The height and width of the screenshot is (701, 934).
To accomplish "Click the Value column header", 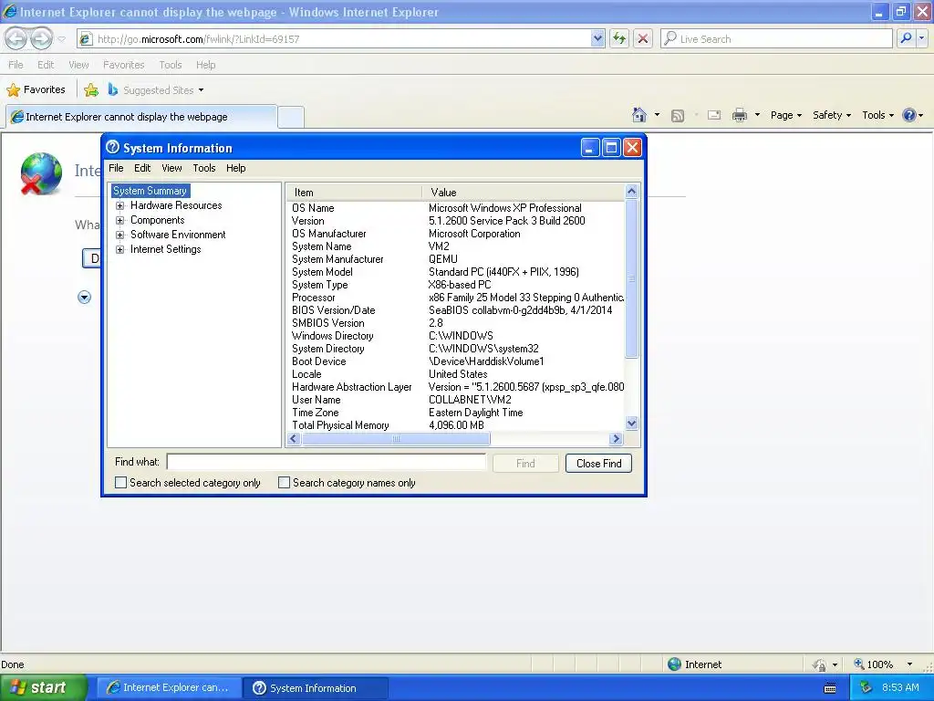I will click(x=523, y=193).
